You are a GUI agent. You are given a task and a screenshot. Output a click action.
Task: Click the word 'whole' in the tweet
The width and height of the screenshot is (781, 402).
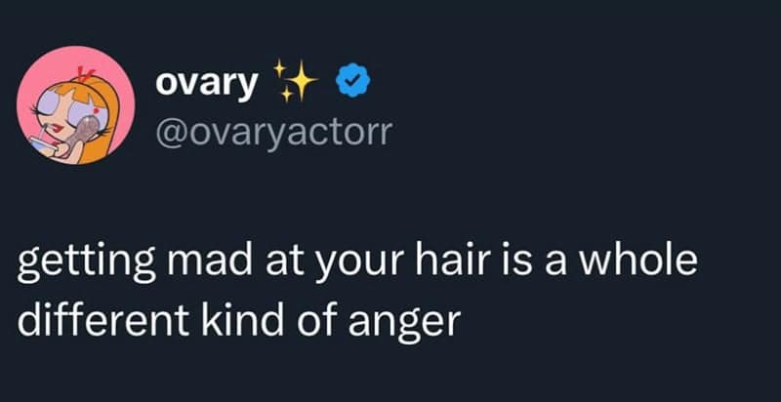[x=637, y=261]
